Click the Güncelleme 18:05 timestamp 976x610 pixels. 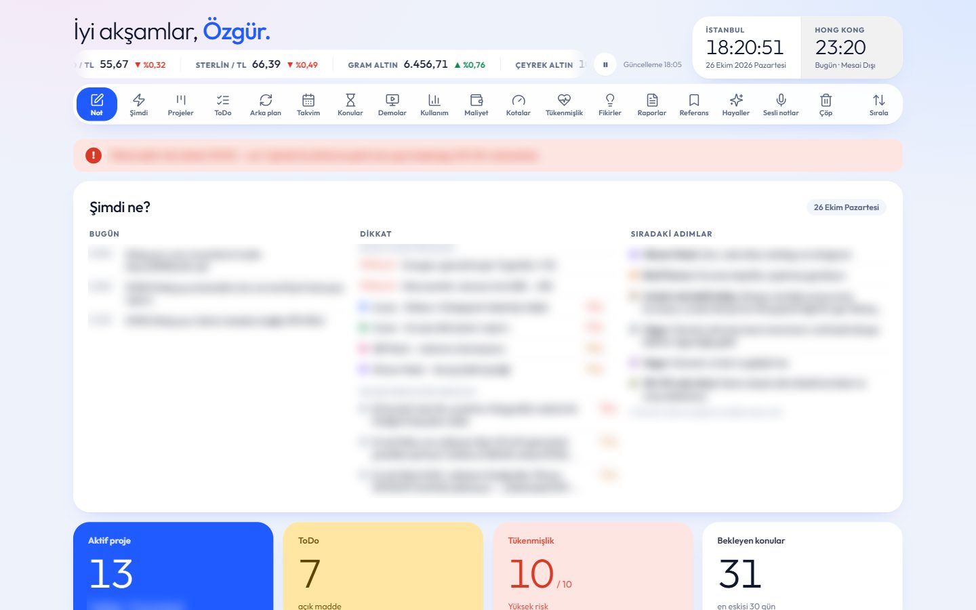(x=653, y=64)
